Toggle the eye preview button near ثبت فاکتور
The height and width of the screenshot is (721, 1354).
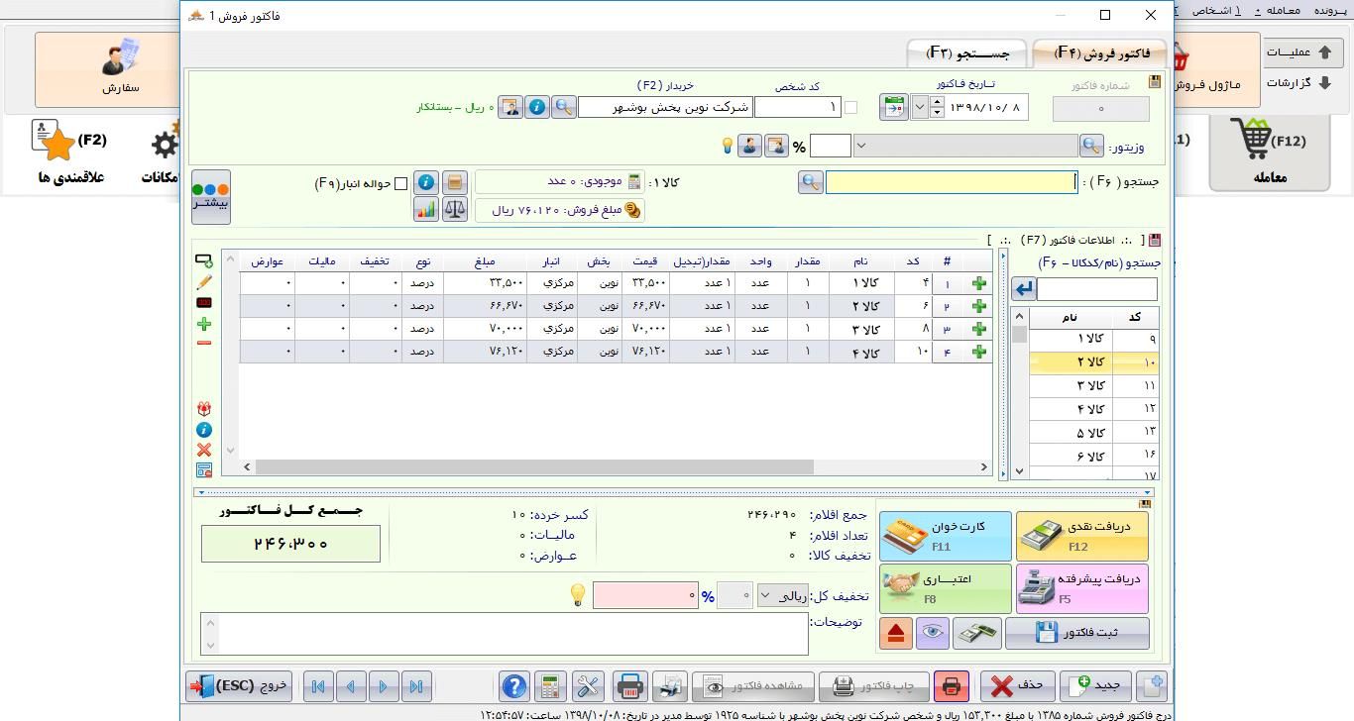pos(933,634)
